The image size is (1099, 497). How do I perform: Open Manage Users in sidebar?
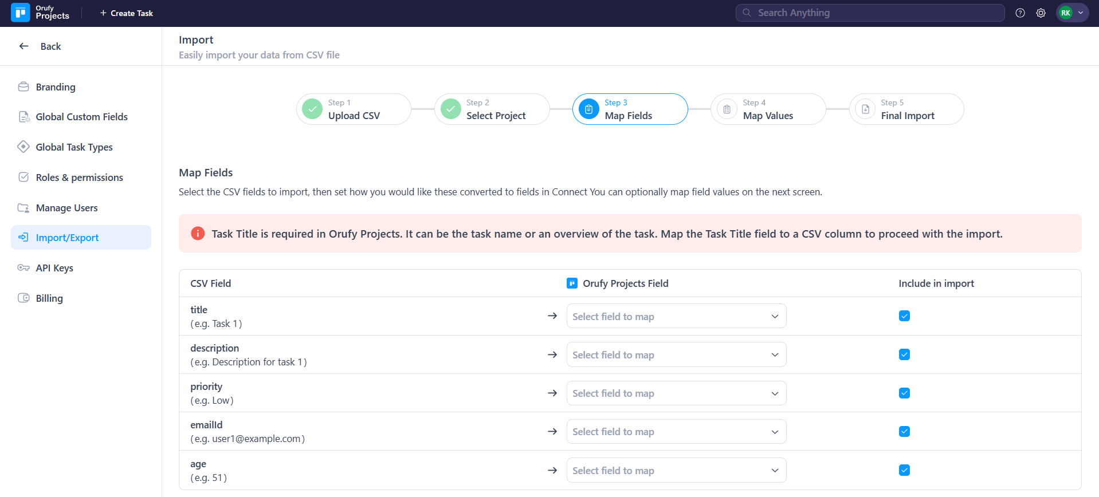pyautogui.click(x=66, y=208)
